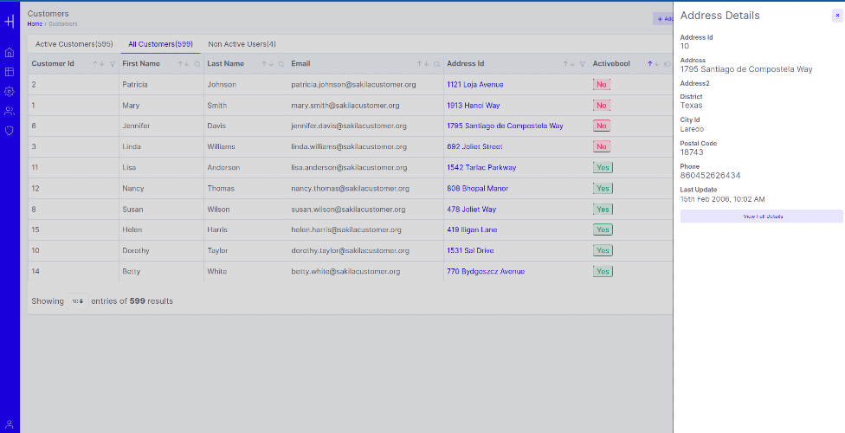The height and width of the screenshot is (433, 845).
Task: Sort by Address Id column arrows
Action: pyautogui.click(x=569, y=63)
